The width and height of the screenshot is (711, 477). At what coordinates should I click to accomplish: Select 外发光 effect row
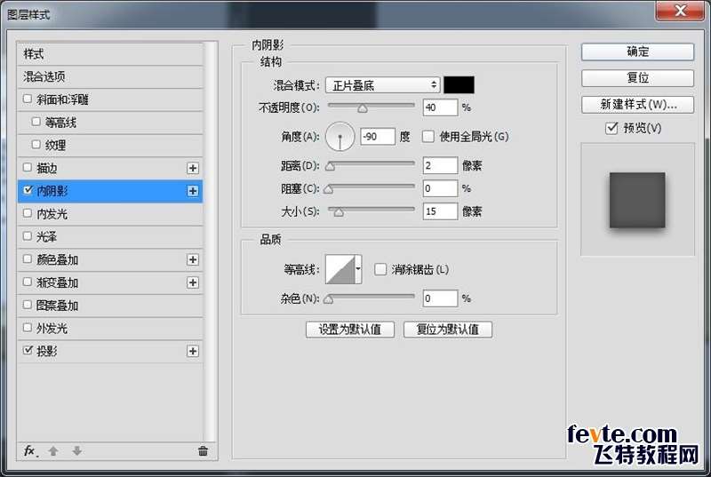[x=109, y=328]
